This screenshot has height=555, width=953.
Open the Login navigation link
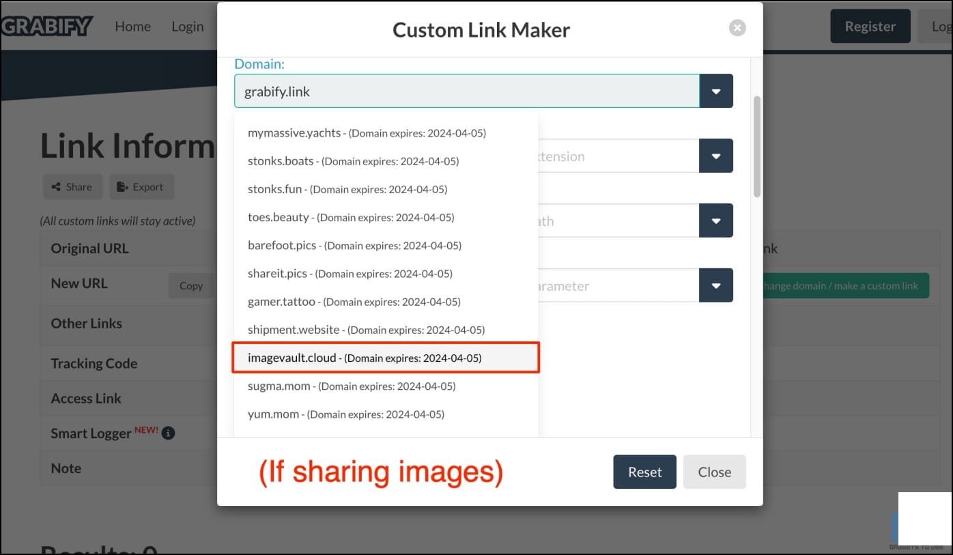click(x=188, y=27)
